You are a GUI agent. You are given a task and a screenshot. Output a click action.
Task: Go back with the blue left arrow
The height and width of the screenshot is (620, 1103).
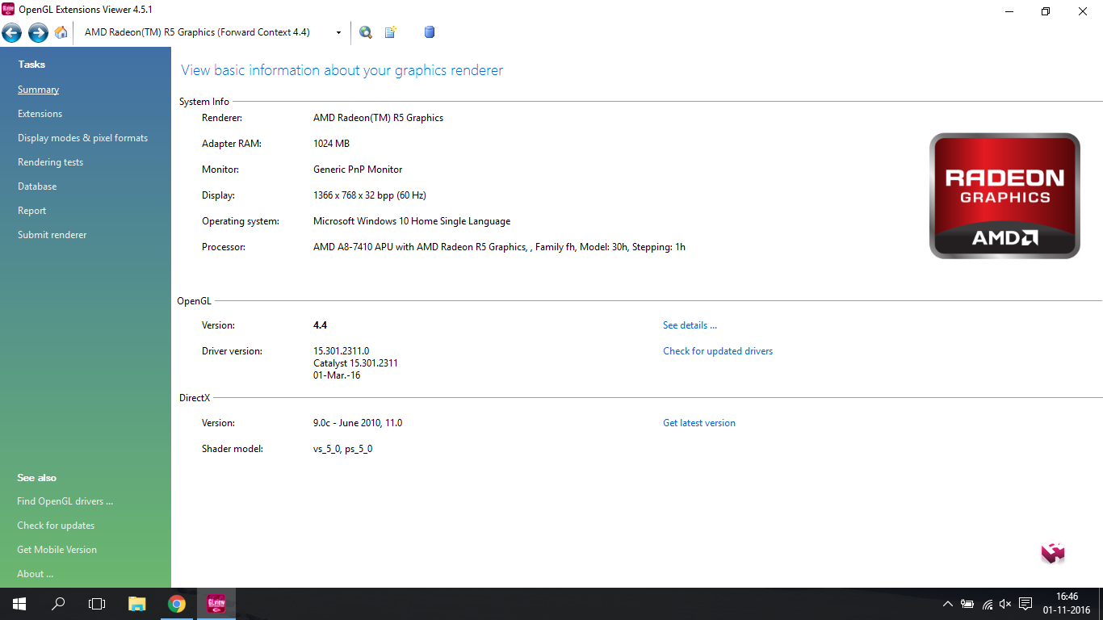click(12, 32)
